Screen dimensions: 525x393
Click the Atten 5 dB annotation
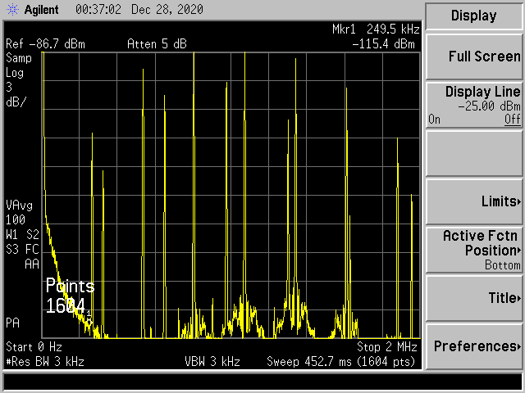[157, 43]
